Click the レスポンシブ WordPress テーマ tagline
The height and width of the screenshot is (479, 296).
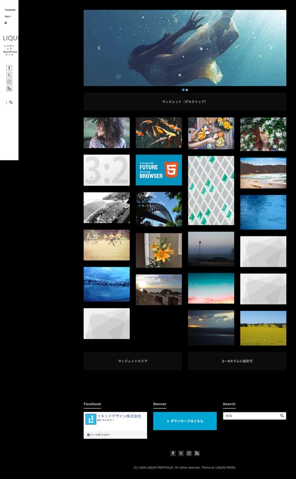click(x=10, y=50)
